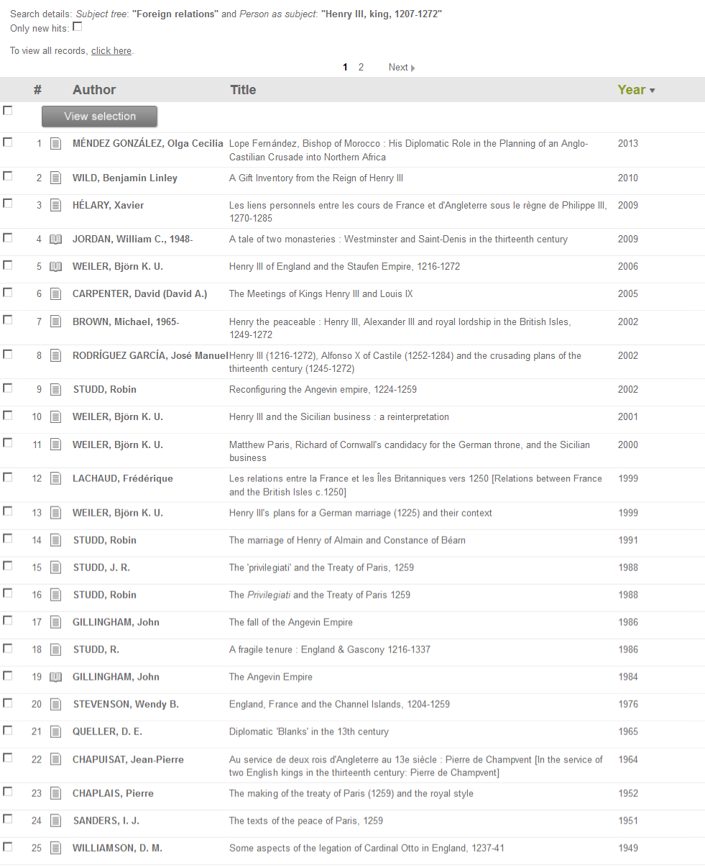Click the article icon beside Carpenter's record

pyautogui.click(x=56, y=294)
